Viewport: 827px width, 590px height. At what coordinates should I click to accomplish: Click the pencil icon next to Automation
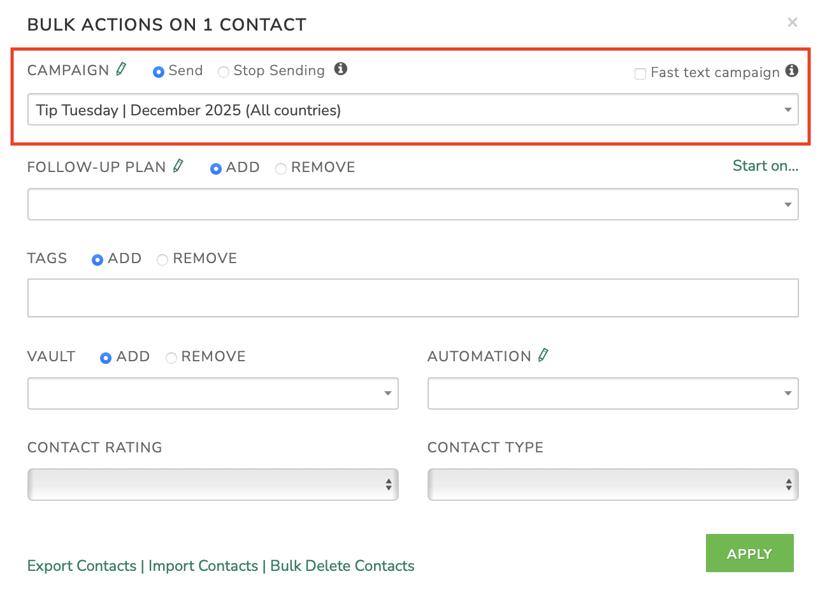[x=543, y=356]
